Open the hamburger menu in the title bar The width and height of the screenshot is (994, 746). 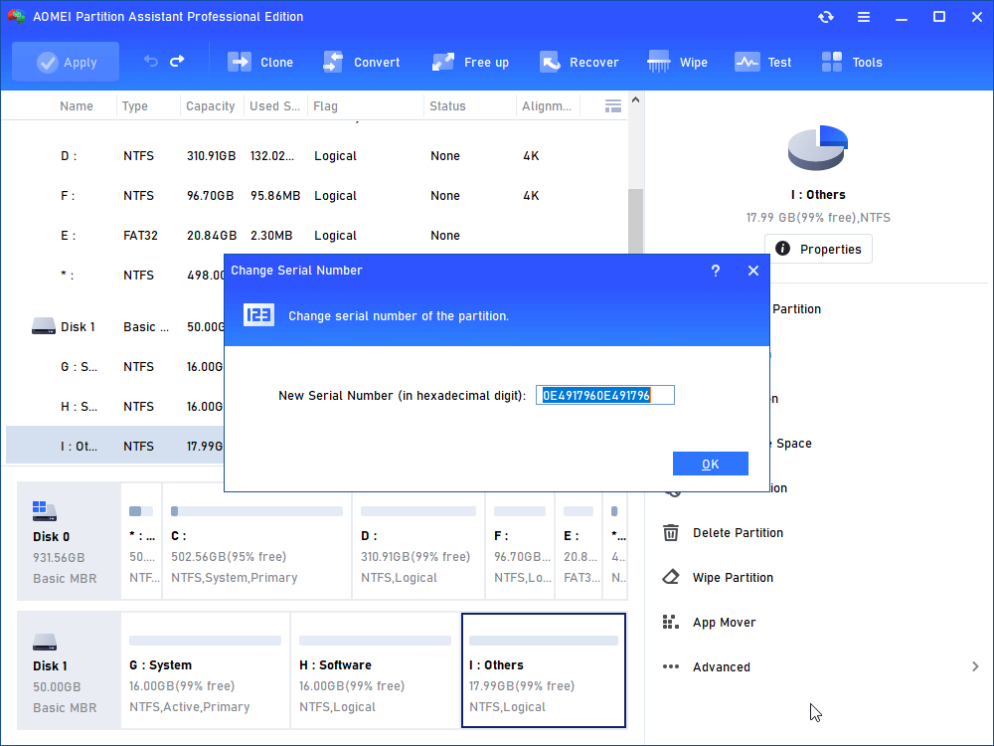point(863,17)
